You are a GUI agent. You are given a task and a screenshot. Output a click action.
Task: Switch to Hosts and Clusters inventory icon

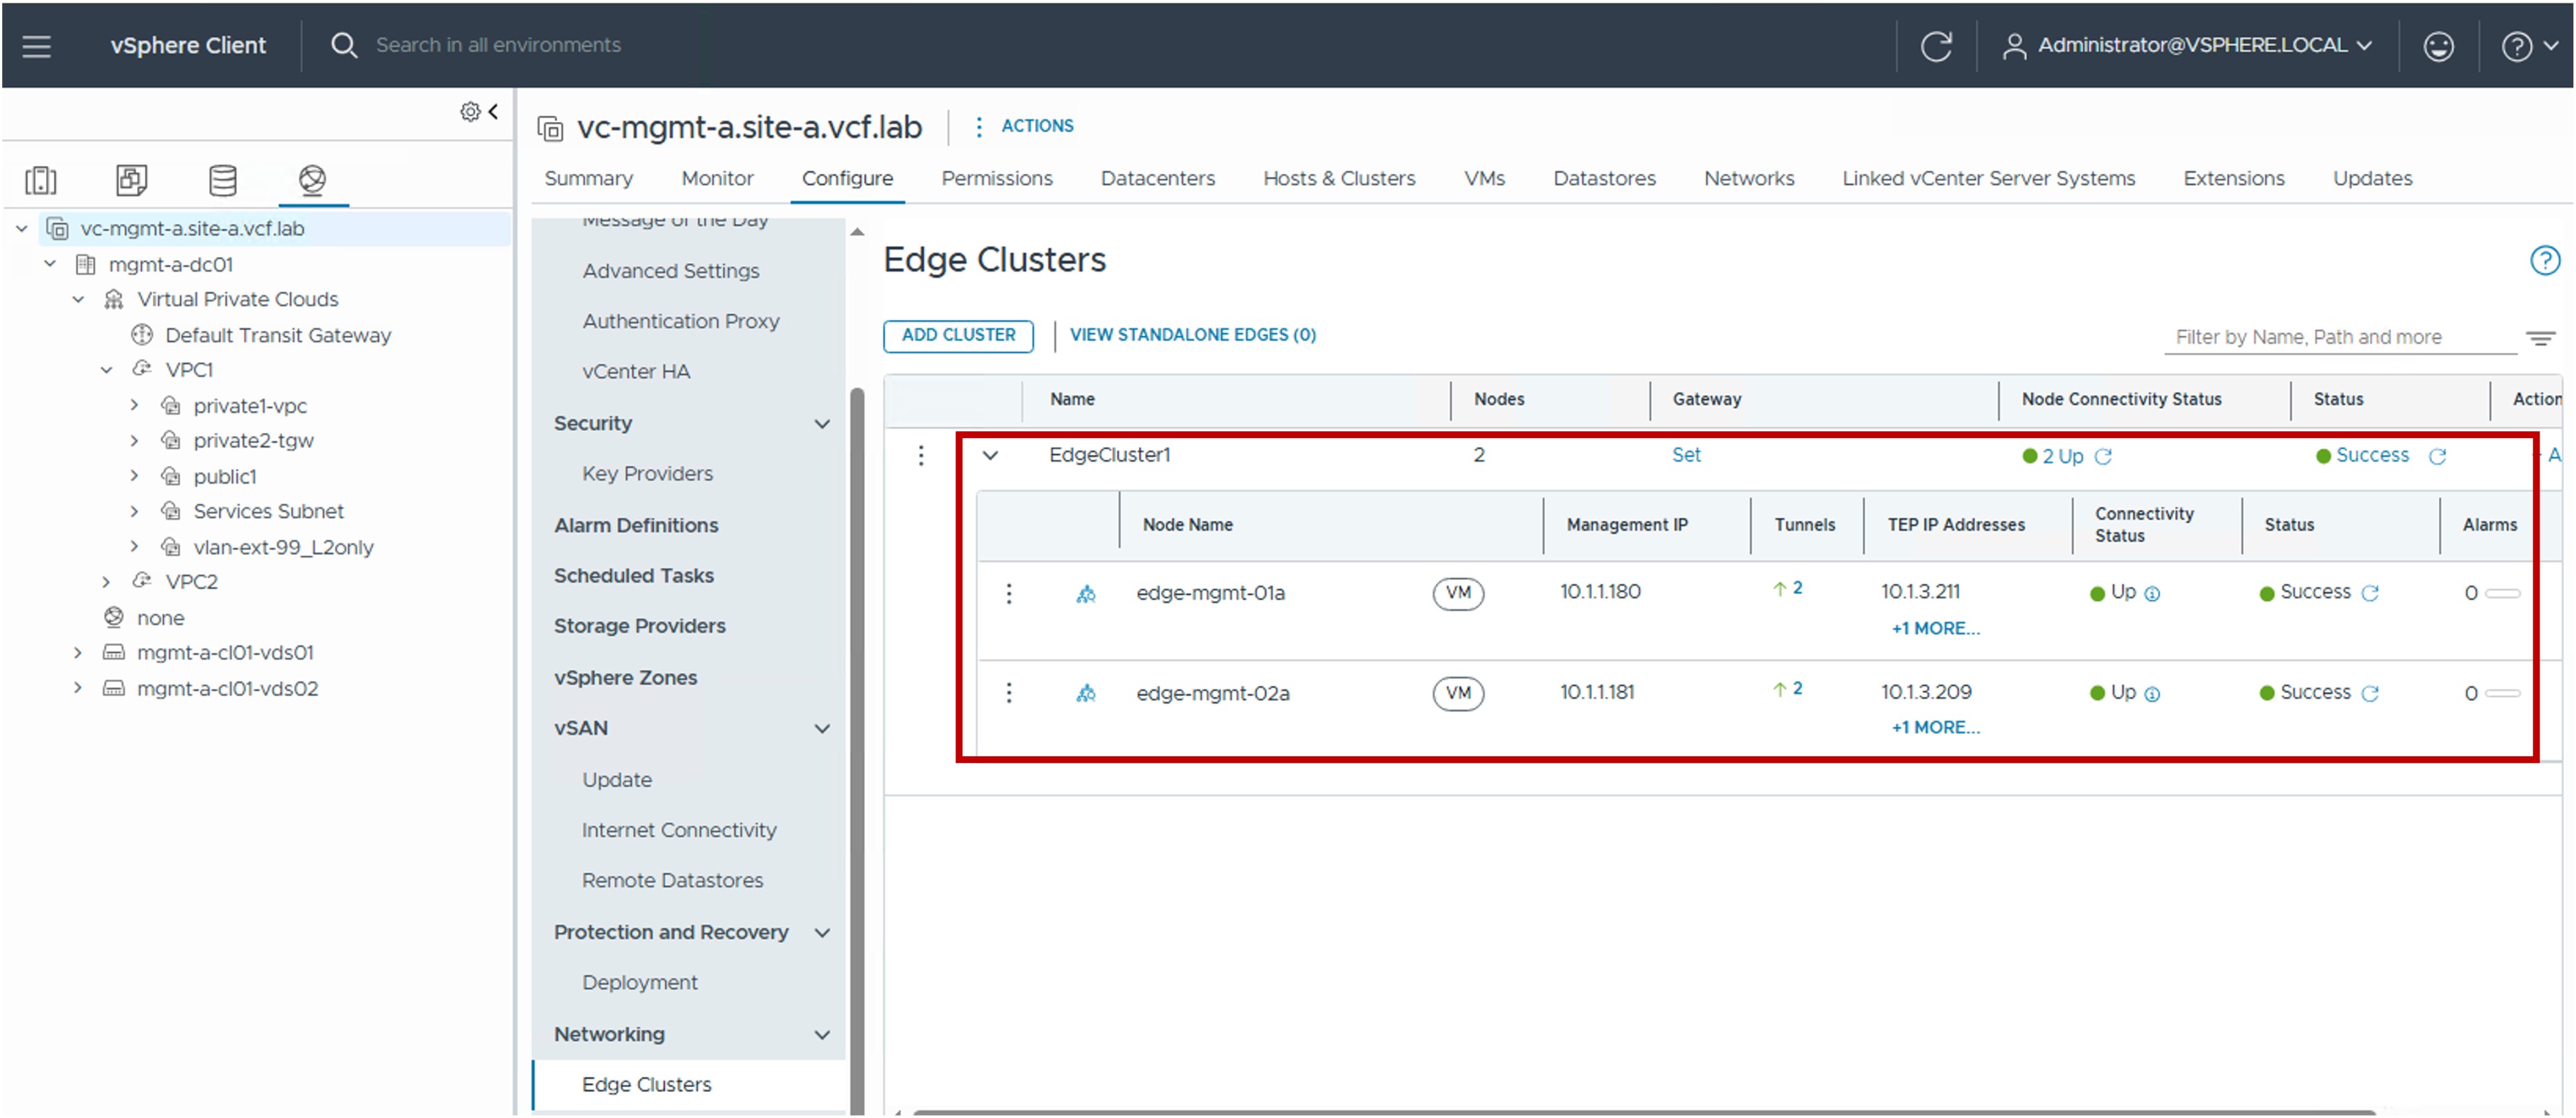coord(41,180)
